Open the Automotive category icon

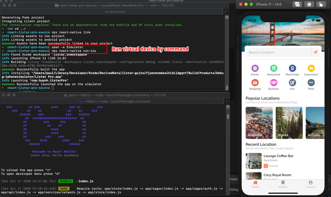click(311, 68)
